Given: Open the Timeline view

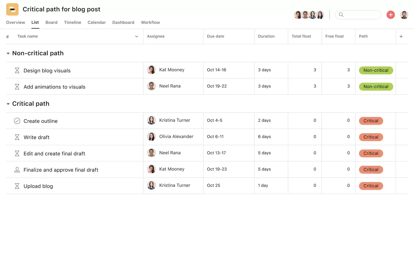Looking at the screenshot, I should point(72,22).
